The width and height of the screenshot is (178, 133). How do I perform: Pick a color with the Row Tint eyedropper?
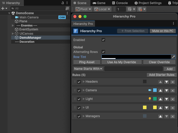tap(173, 57)
